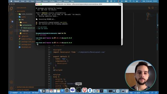Open Notes from the Dock
This screenshot has height=94, width=167.
58,91
